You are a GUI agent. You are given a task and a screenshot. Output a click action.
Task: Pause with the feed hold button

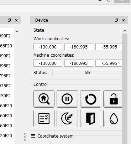[67, 99]
